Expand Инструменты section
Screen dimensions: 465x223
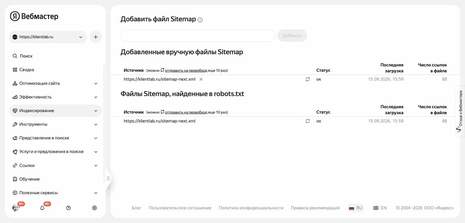pos(55,124)
